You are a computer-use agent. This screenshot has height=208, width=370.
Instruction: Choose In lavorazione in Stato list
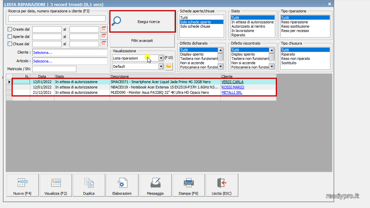click(x=243, y=31)
